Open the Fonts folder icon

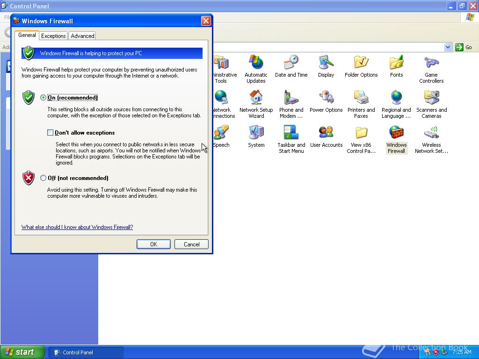[396, 62]
